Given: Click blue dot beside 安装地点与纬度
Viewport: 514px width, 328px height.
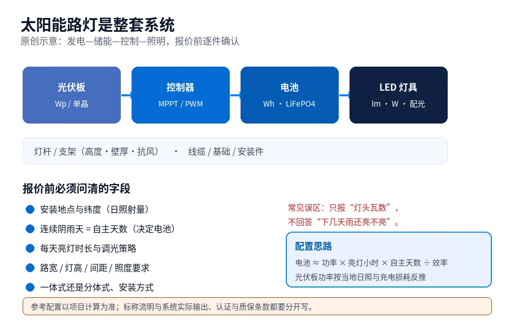Looking at the screenshot, I should coord(30,210).
